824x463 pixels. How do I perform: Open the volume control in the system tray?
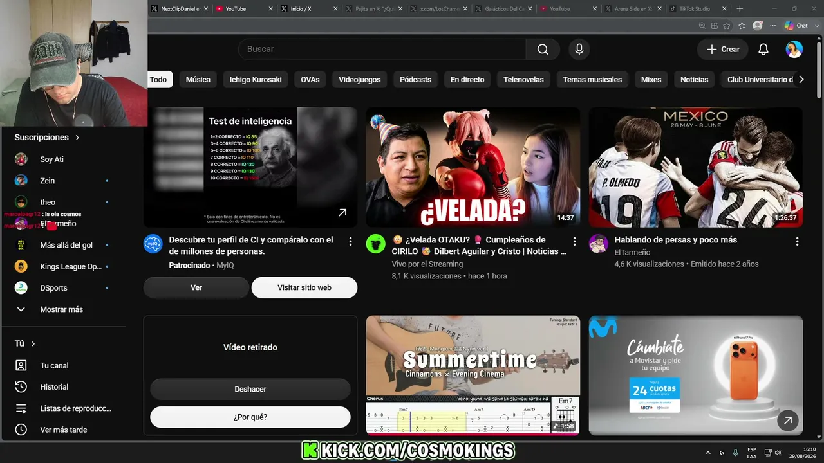pos(778,453)
